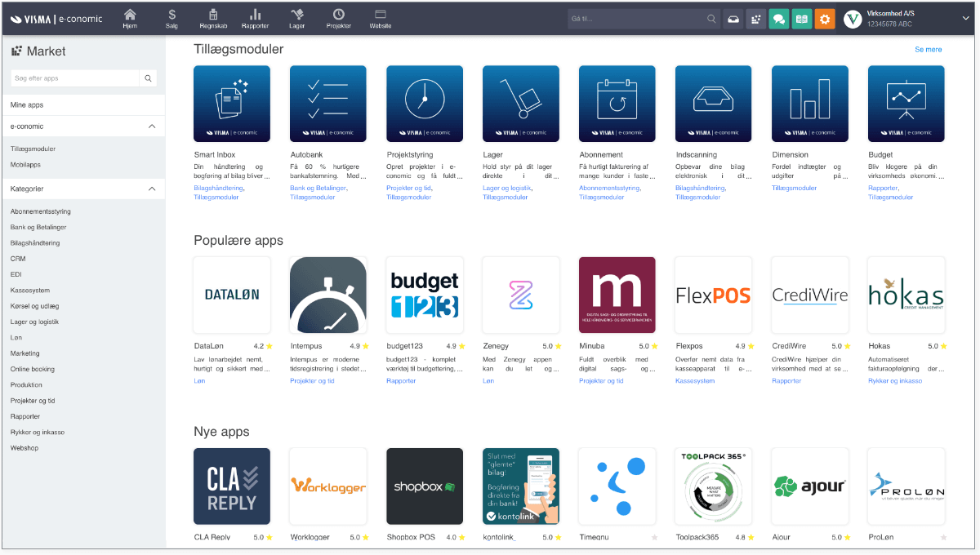Select Bank og Betalinger category in sidebar

(x=38, y=227)
